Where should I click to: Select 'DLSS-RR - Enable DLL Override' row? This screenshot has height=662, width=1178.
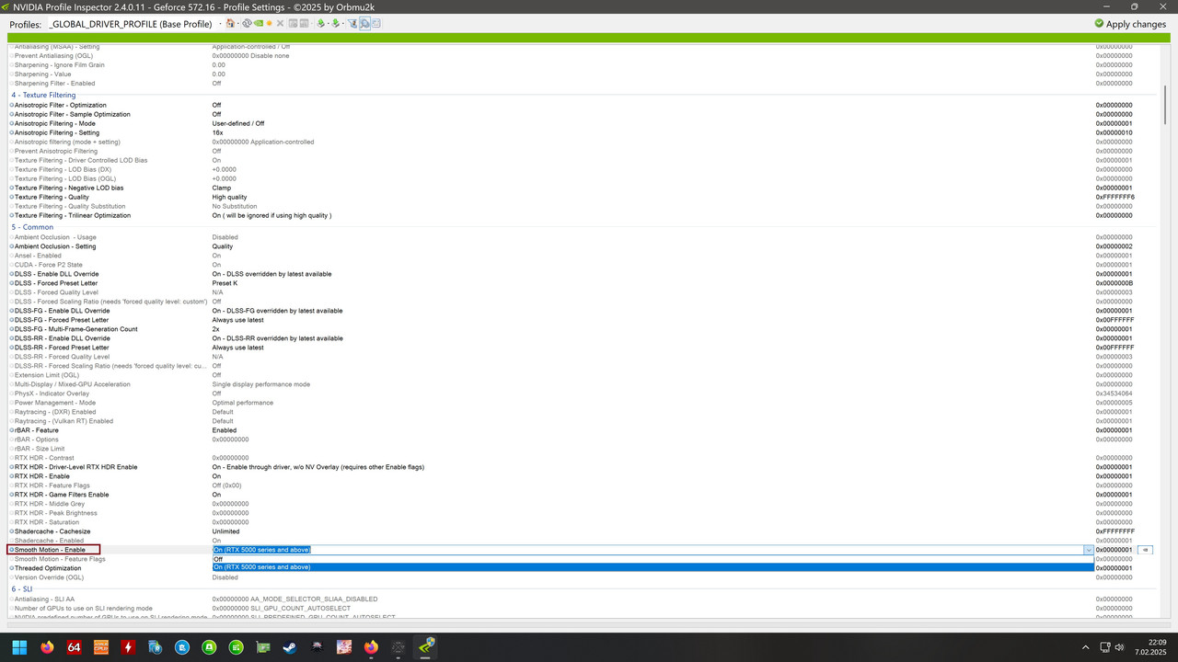[x=583, y=338]
